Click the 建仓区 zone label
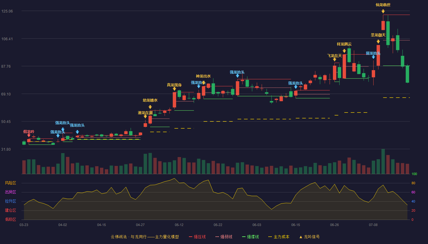Screen dimensions: 428x244 [x=10, y=210]
